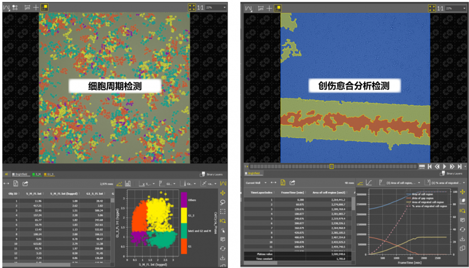Image resolution: width=469 pixels, height=268 pixels.
Task: Open the zoom percentage dropdown in right viewer
Action: 456,8
